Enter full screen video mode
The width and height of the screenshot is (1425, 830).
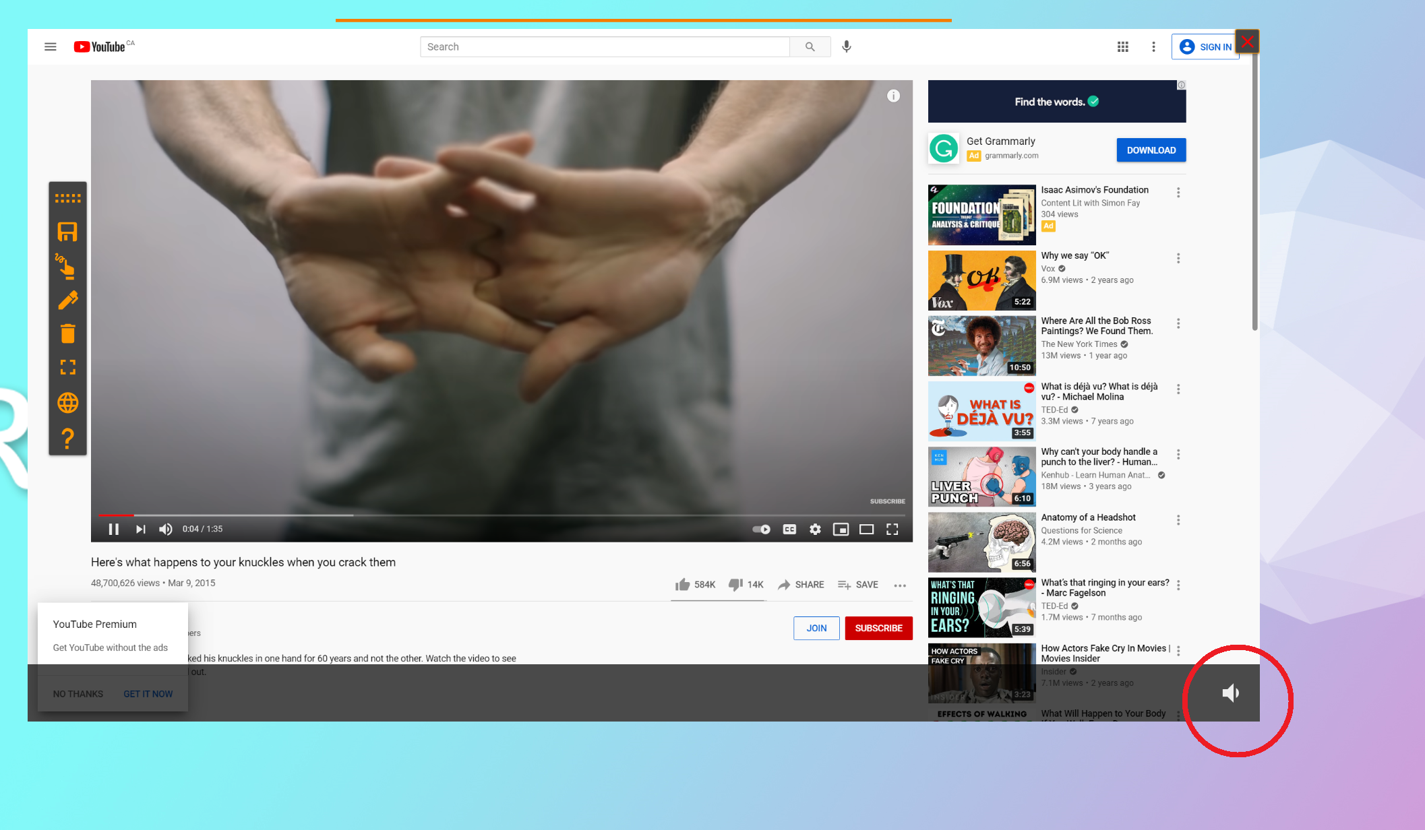[x=892, y=530]
